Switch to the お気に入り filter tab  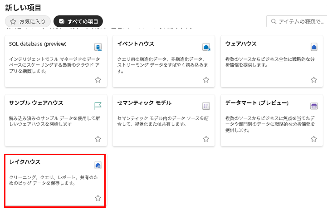(x=28, y=21)
